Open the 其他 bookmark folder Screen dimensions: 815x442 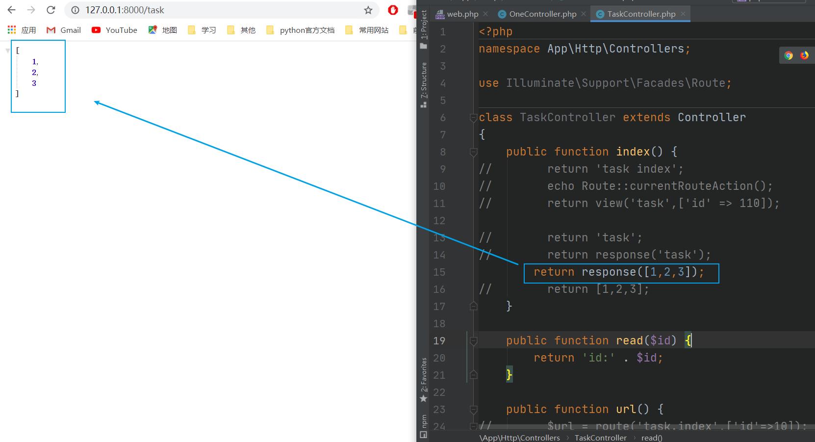pyautogui.click(x=241, y=30)
